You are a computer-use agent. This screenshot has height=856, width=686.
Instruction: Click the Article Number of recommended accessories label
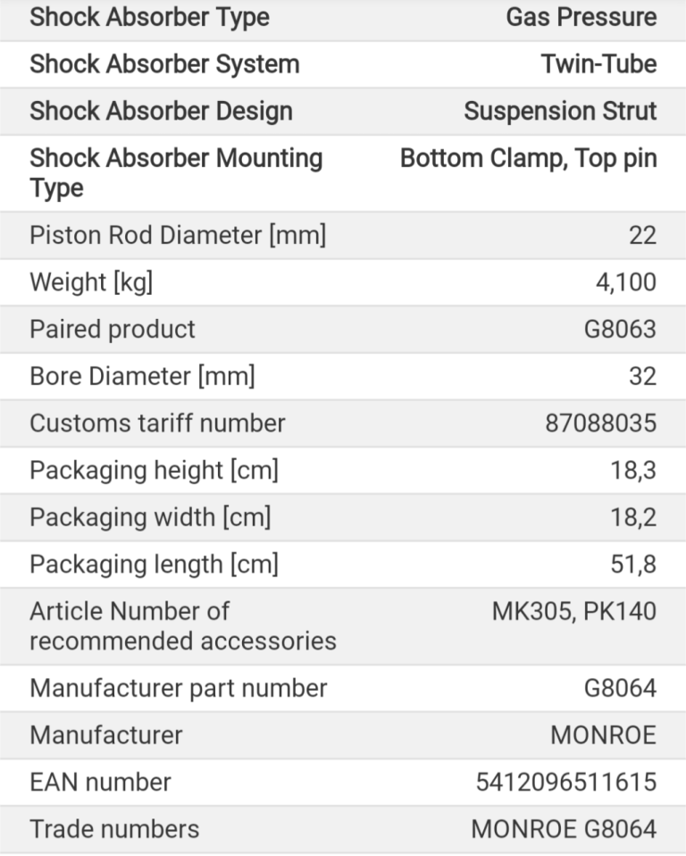183,626
